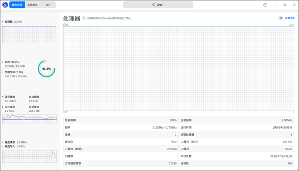Click the large CPU usage chart
Screen dimensions: 299x171
[x=178, y=68]
